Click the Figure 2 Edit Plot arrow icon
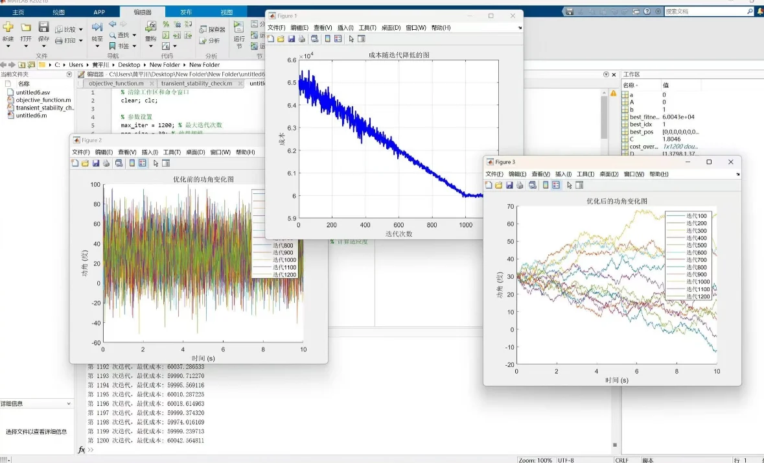Viewport: 764px width, 463px height. click(x=156, y=163)
